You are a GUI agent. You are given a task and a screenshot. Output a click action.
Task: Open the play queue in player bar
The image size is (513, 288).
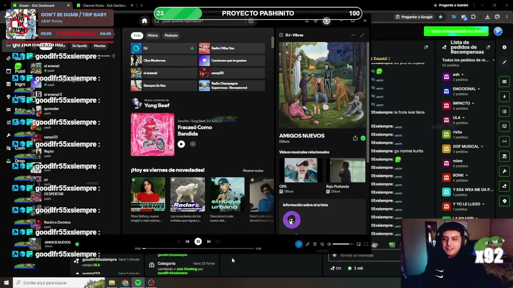[x=315, y=244]
